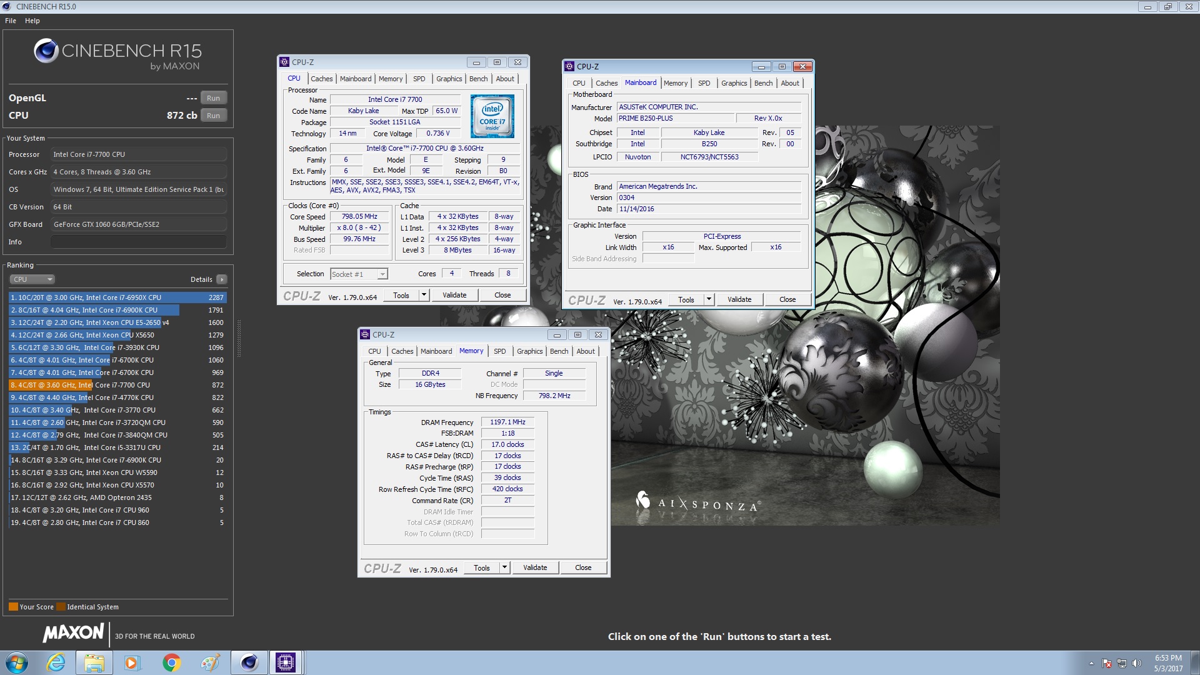Open Windows Start menu orb
Viewport: 1200px width, 675px height.
17,662
